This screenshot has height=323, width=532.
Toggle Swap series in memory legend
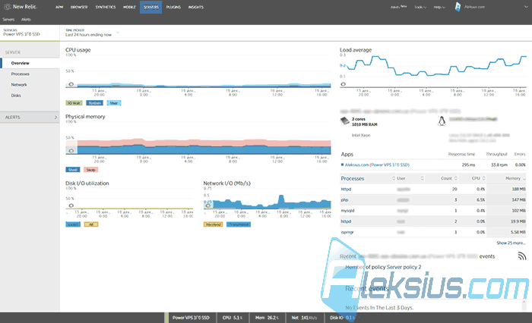coord(90,170)
